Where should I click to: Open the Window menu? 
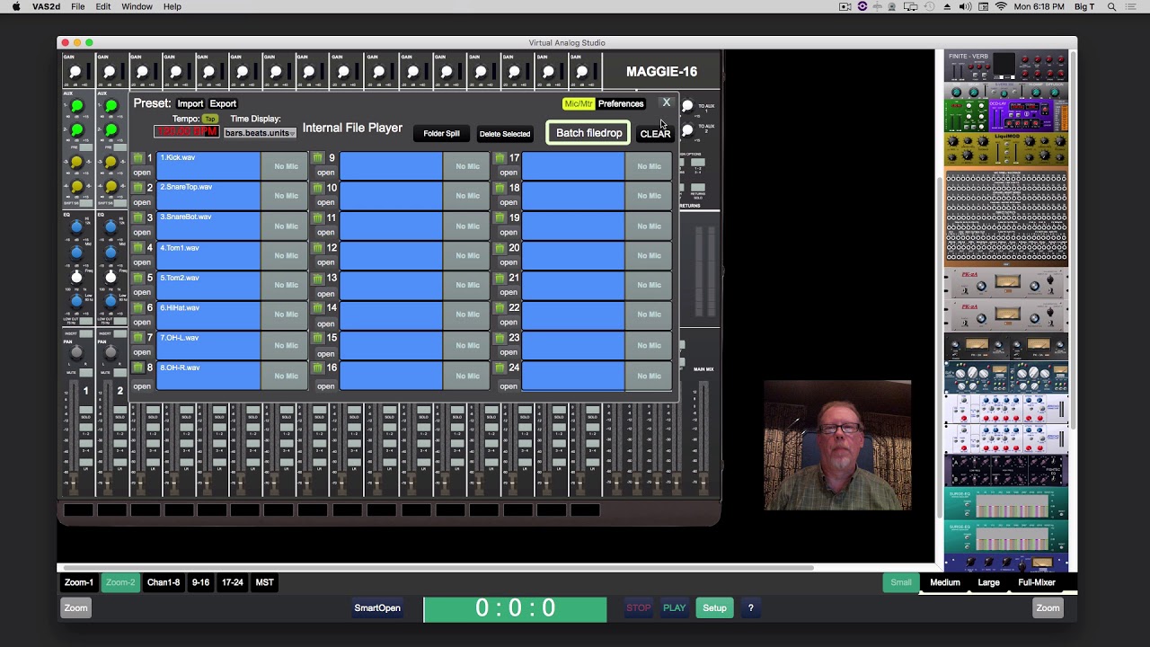(x=137, y=6)
